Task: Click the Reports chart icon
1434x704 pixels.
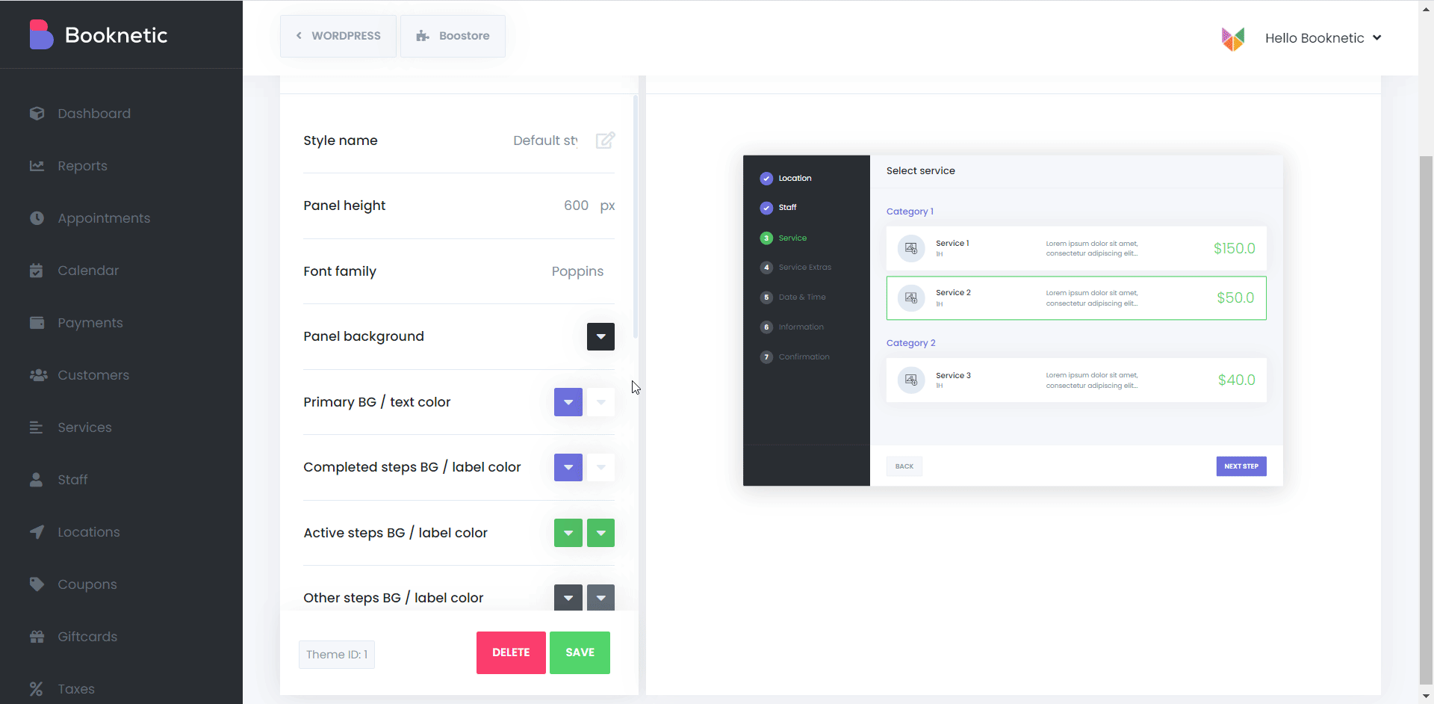Action: [x=37, y=166]
